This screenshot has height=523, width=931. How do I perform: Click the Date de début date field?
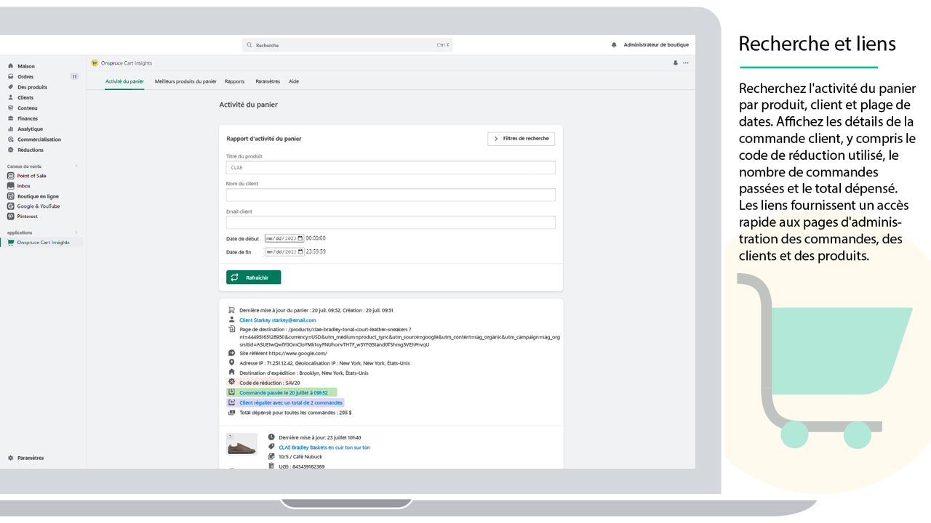coord(284,238)
